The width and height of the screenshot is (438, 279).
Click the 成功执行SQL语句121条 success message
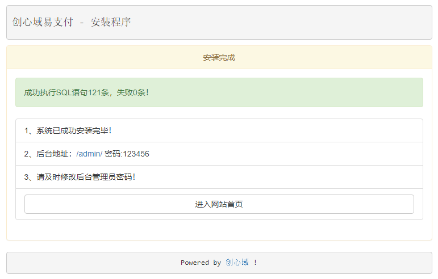click(219, 92)
